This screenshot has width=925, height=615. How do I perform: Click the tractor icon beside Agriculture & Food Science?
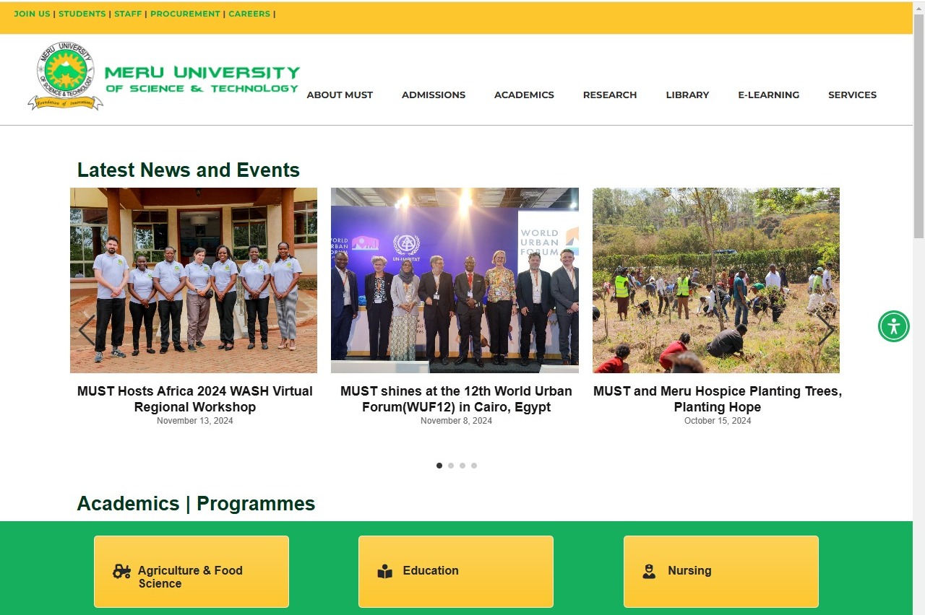(121, 571)
